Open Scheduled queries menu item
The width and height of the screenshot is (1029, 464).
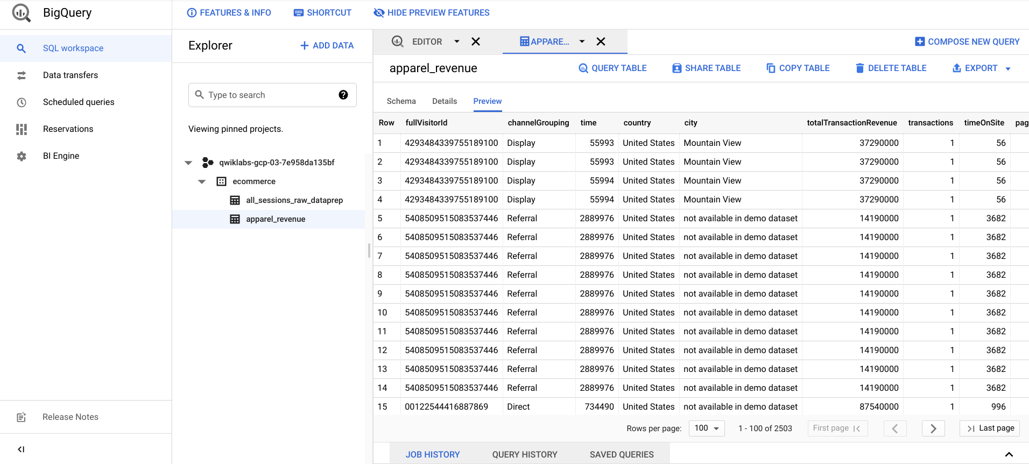(x=86, y=102)
